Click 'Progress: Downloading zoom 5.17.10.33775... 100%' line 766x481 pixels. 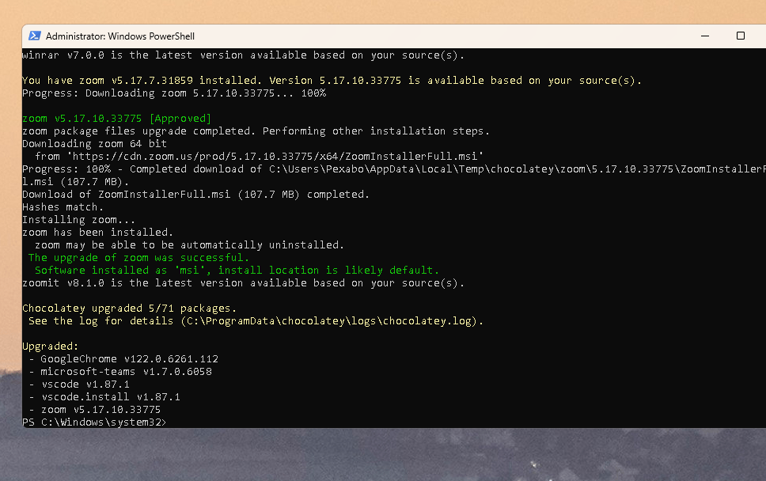174,93
